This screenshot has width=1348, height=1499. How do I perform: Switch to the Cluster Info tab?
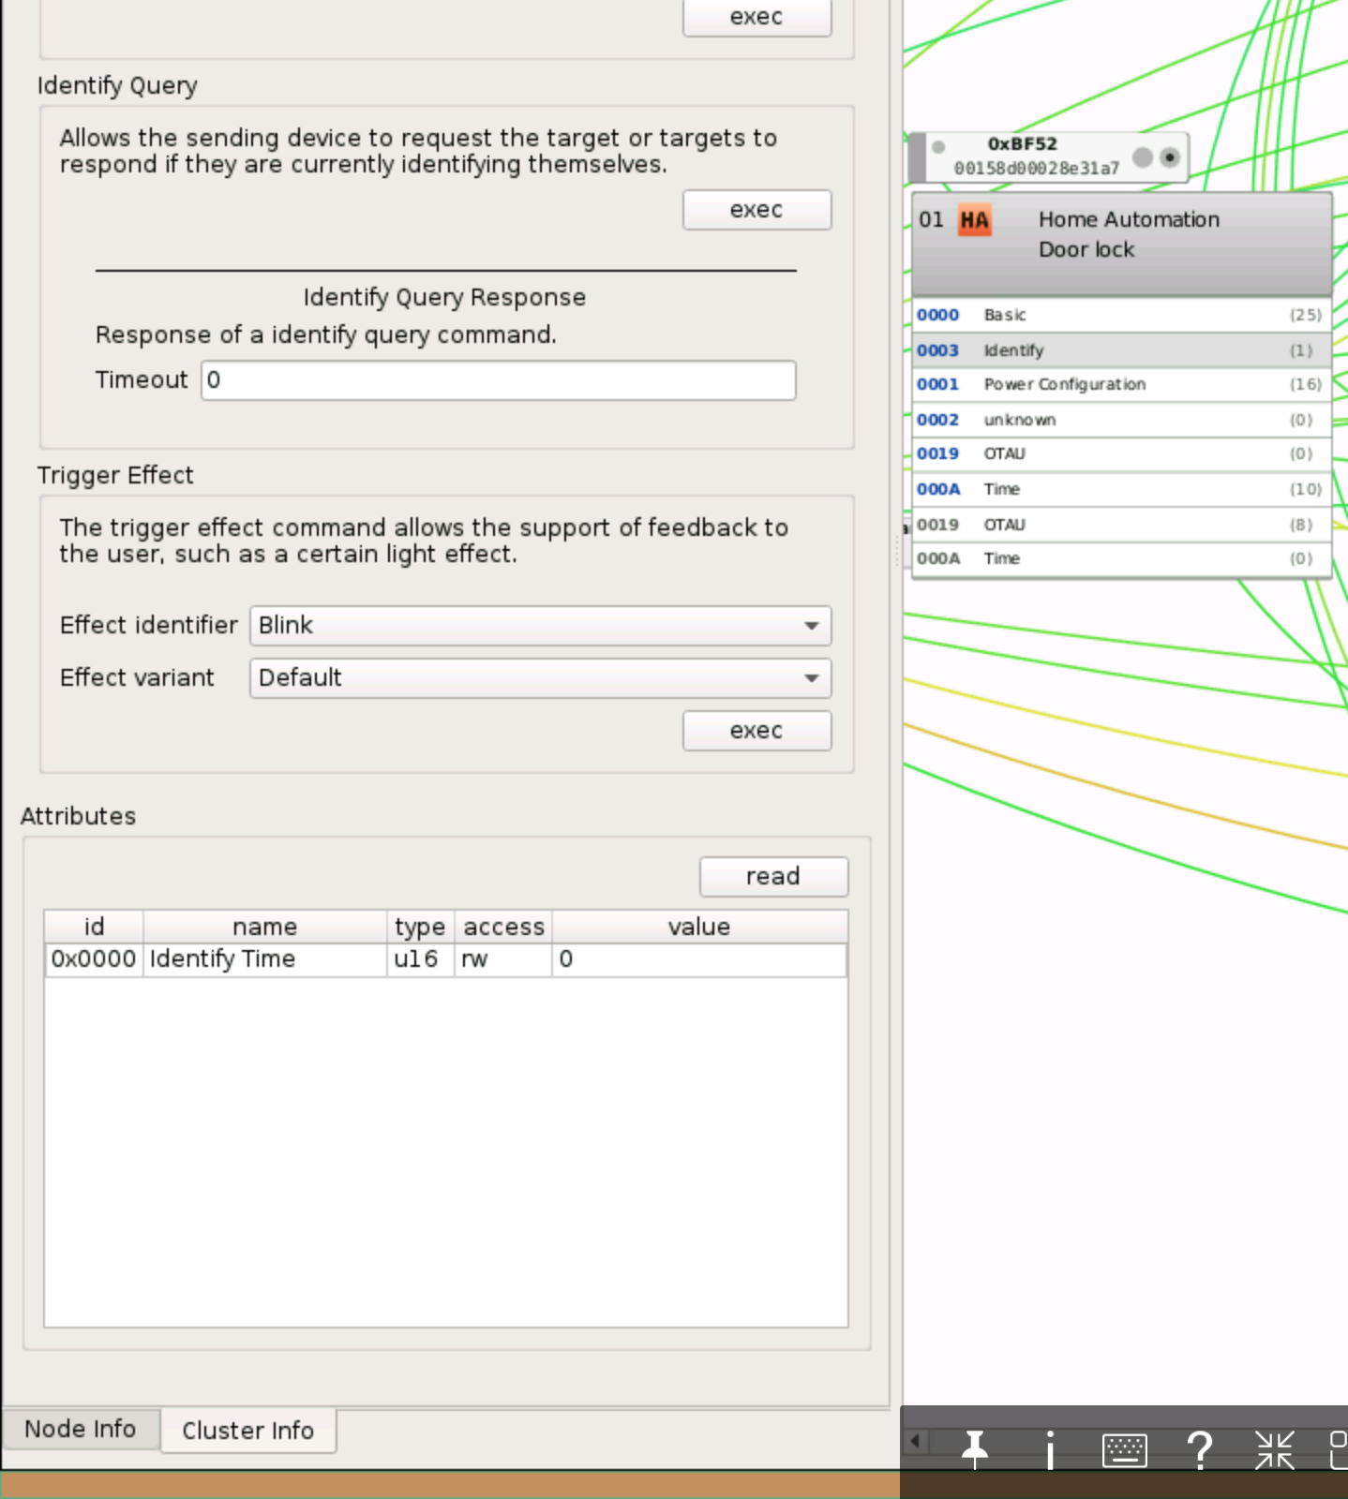coord(248,1431)
